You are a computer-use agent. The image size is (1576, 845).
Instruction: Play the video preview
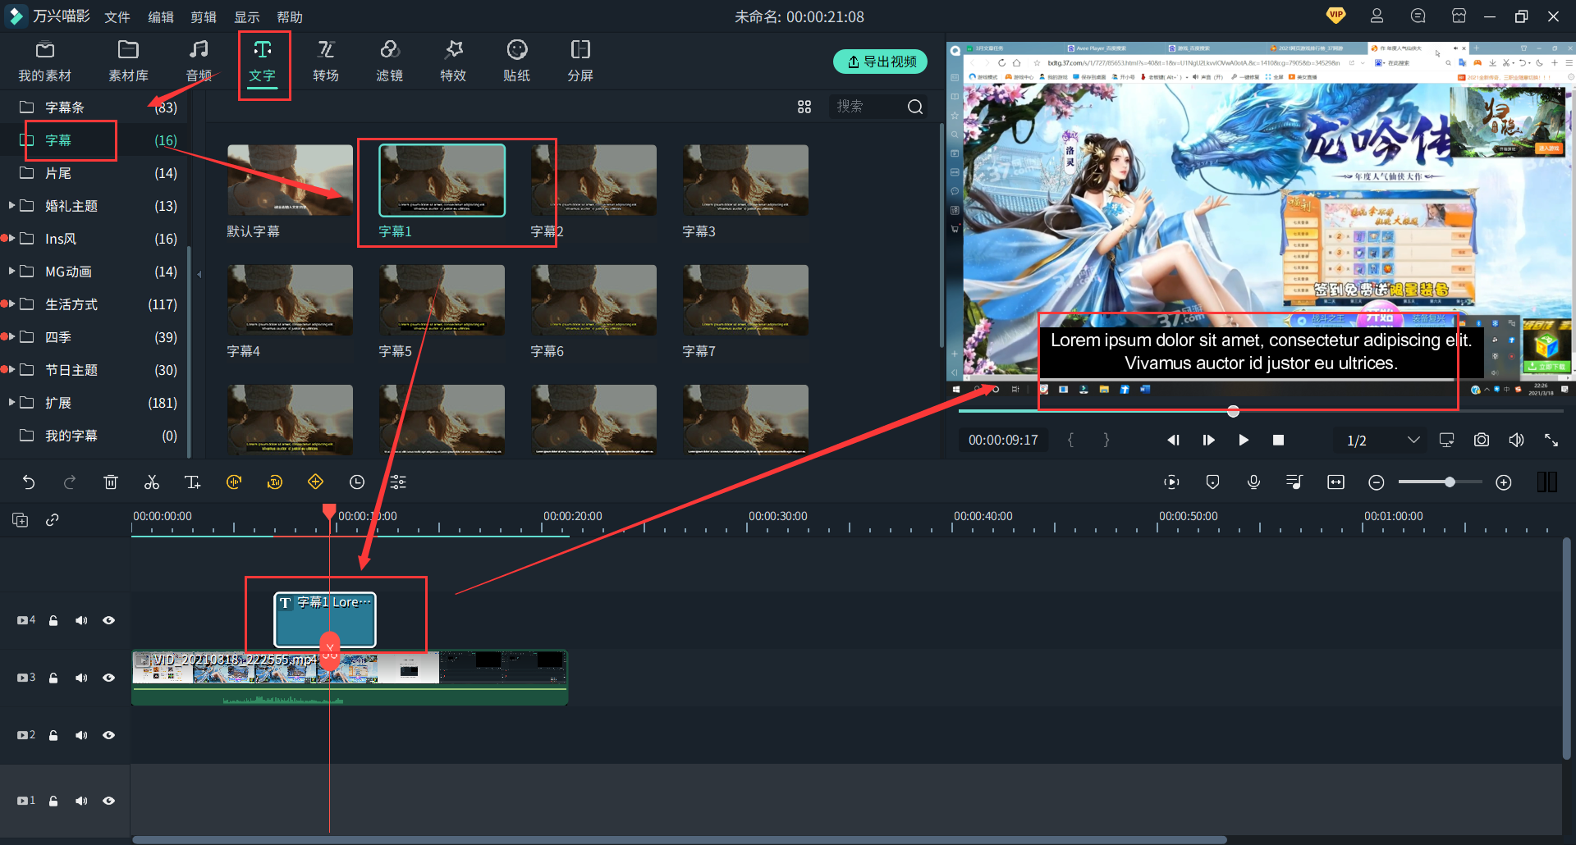(1243, 441)
